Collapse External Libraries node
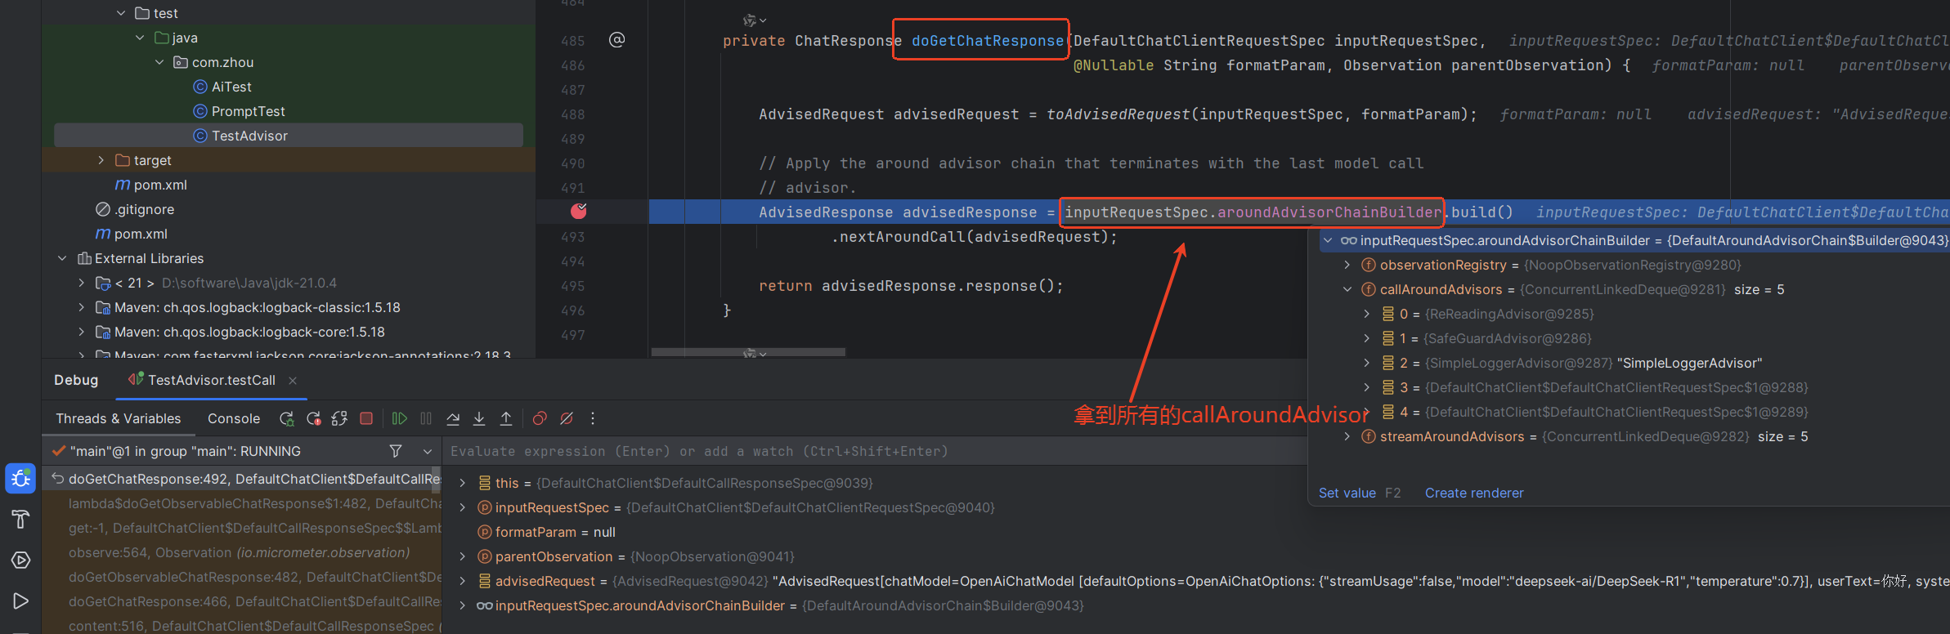1950x634 pixels. pyautogui.click(x=62, y=258)
